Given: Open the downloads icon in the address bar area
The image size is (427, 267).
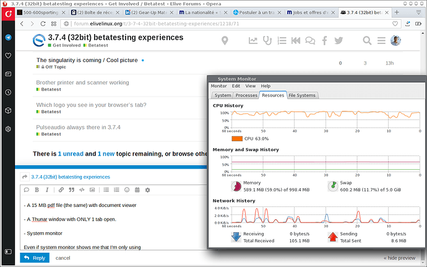Looking at the screenshot, I should point(407,24).
